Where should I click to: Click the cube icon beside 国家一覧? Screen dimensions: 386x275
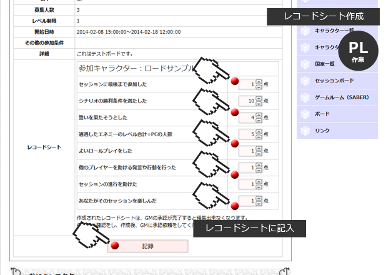tap(305, 64)
